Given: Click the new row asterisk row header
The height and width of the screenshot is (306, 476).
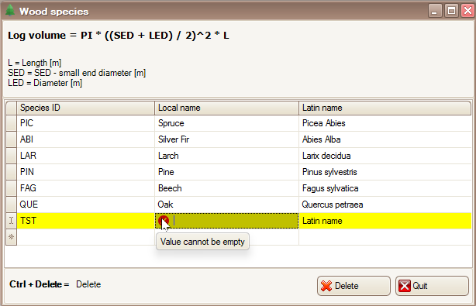Looking at the screenshot, I should coord(11,237).
